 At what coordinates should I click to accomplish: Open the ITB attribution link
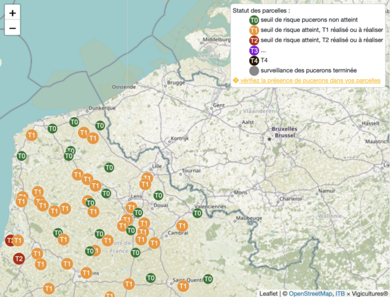[x=339, y=292]
